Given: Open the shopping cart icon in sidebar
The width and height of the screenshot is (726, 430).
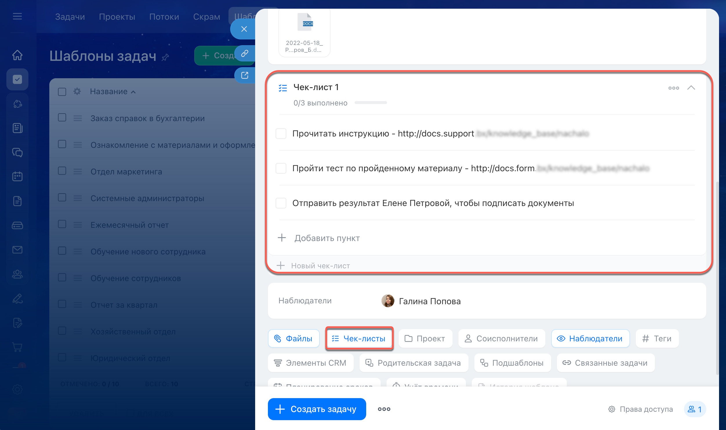Looking at the screenshot, I should tap(17, 347).
